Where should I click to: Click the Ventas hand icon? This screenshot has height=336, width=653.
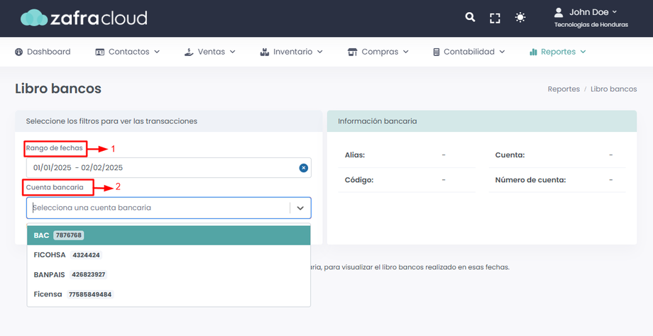[189, 52]
